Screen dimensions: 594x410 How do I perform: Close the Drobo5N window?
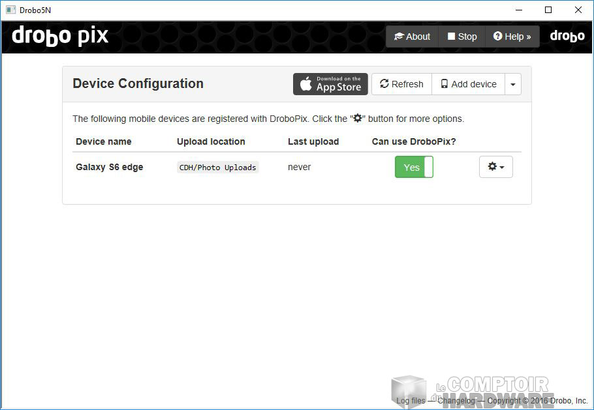pyautogui.click(x=578, y=10)
